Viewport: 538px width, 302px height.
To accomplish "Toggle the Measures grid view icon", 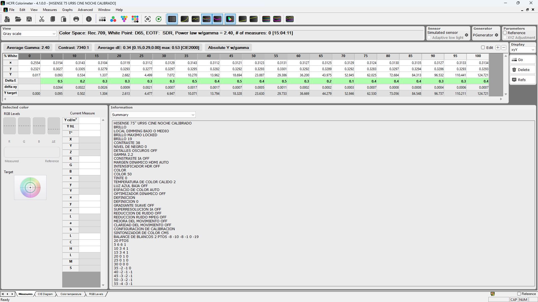I will (172, 19).
